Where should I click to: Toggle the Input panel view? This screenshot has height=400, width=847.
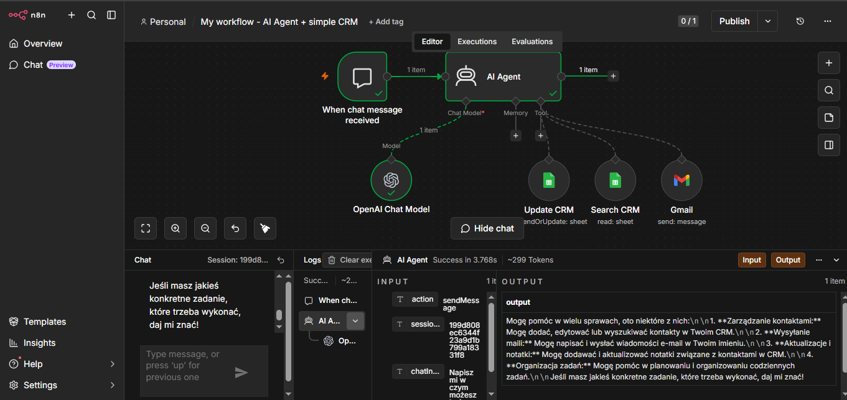[x=752, y=260]
